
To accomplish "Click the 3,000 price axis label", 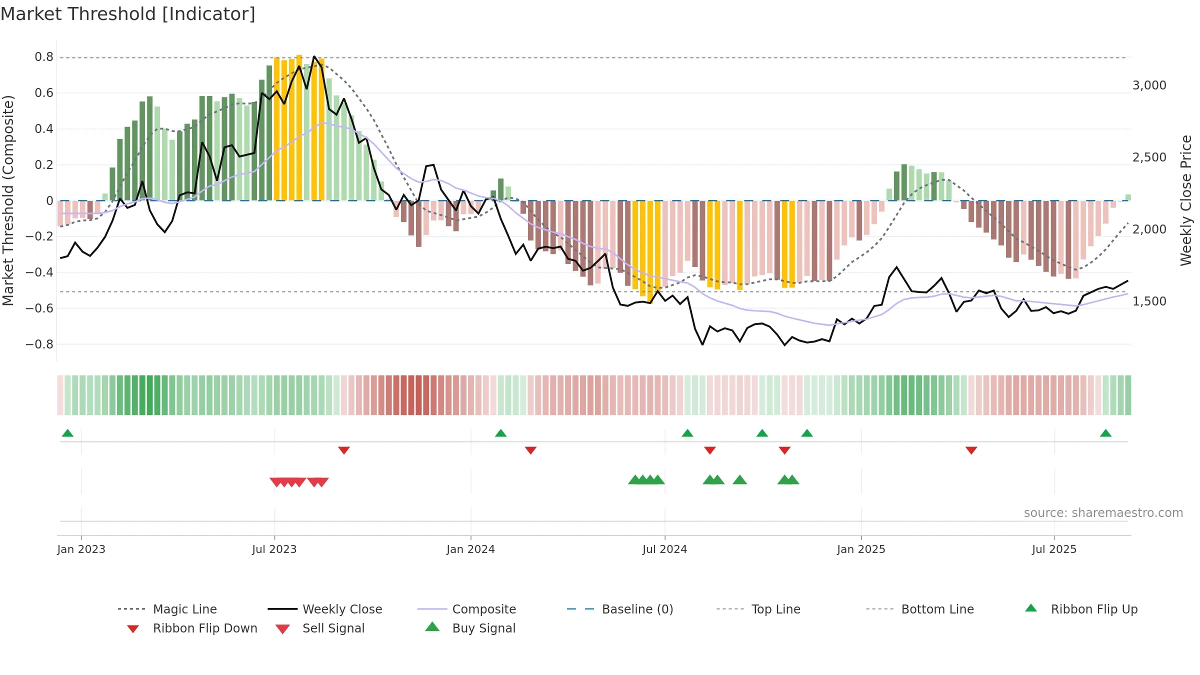I will (1149, 85).
